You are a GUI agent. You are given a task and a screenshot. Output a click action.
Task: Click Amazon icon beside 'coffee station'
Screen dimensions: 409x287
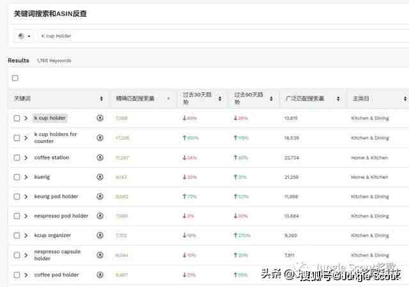pyautogui.click(x=100, y=157)
